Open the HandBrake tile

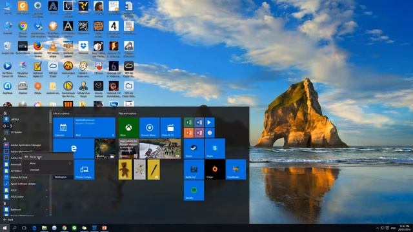[236, 169]
